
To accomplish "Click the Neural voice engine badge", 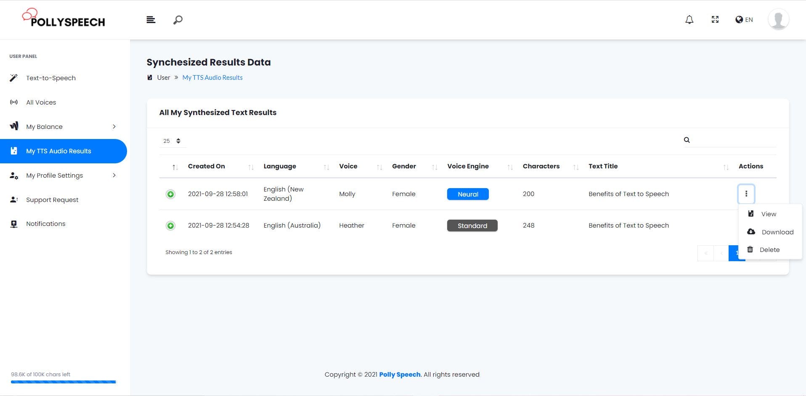I will [468, 194].
